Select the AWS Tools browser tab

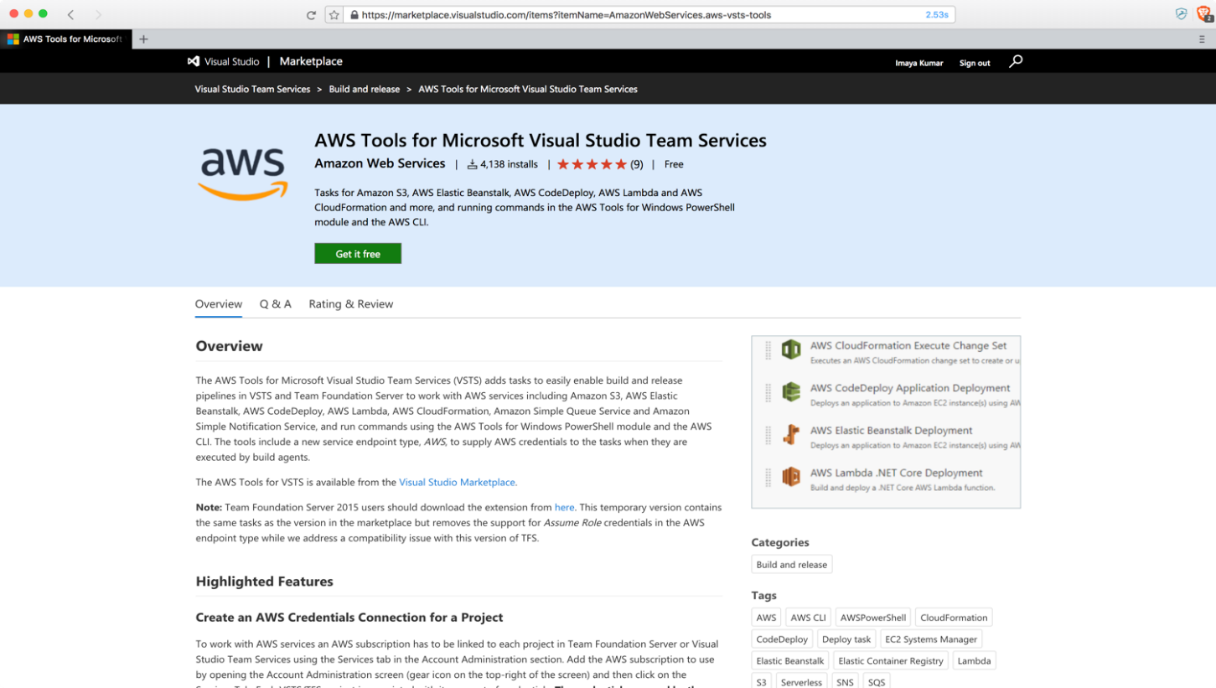click(65, 39)
